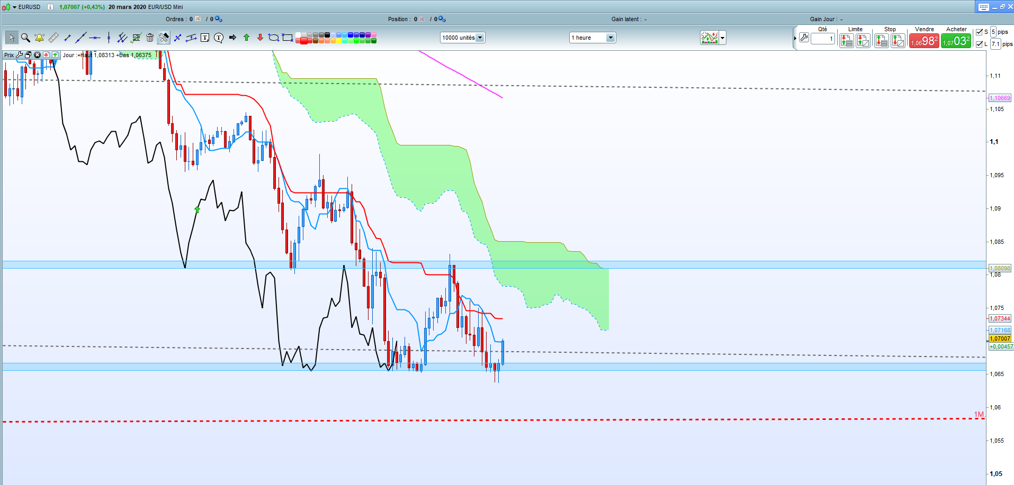Open EURUSD instrument info icon
Image resolution: width=1014 pixels, height=485 pixels.
[50, 7]
